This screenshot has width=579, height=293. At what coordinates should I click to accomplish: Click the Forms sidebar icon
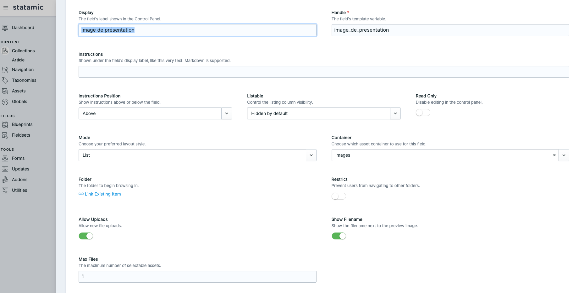coord(5,158)
